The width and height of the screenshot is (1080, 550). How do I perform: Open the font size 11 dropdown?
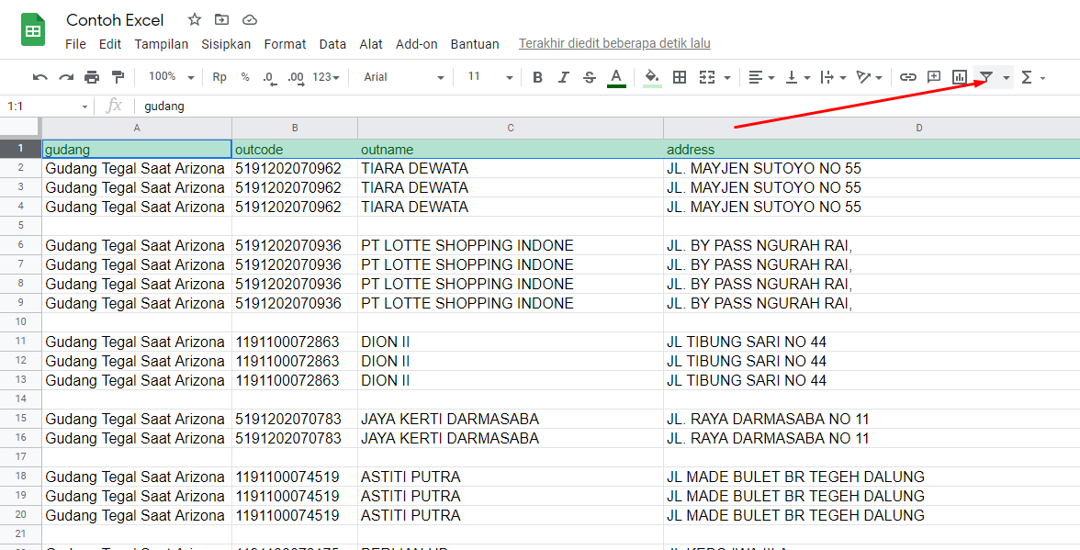[490, 77]
